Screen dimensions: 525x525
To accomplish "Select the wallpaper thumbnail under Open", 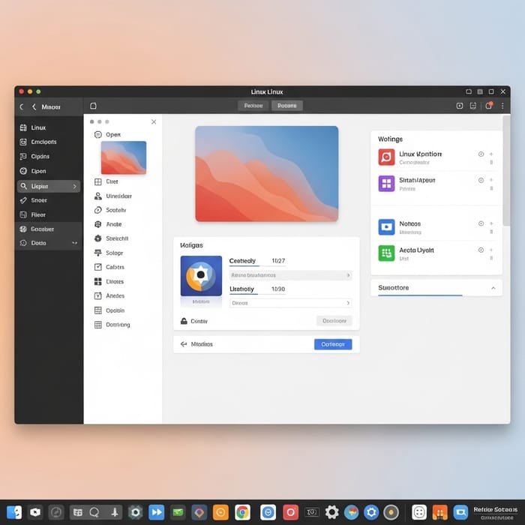I will click(124, 157).
